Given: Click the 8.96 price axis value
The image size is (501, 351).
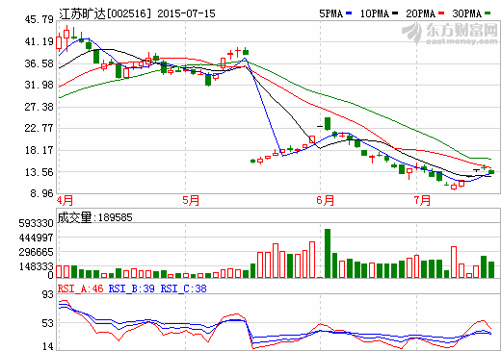Looking at the screenshot, I should pyautogui.click(x=41, y=193).
